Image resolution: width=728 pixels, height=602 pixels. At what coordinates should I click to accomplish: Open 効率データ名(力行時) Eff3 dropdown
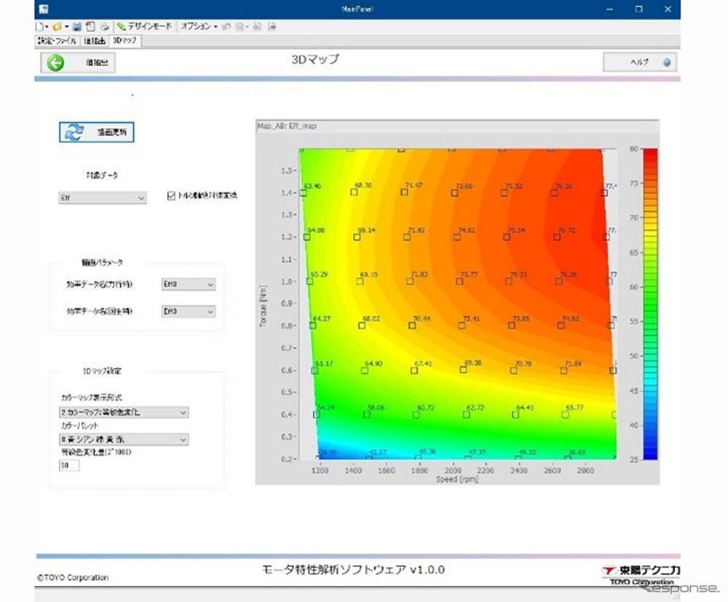click(188, 284)
